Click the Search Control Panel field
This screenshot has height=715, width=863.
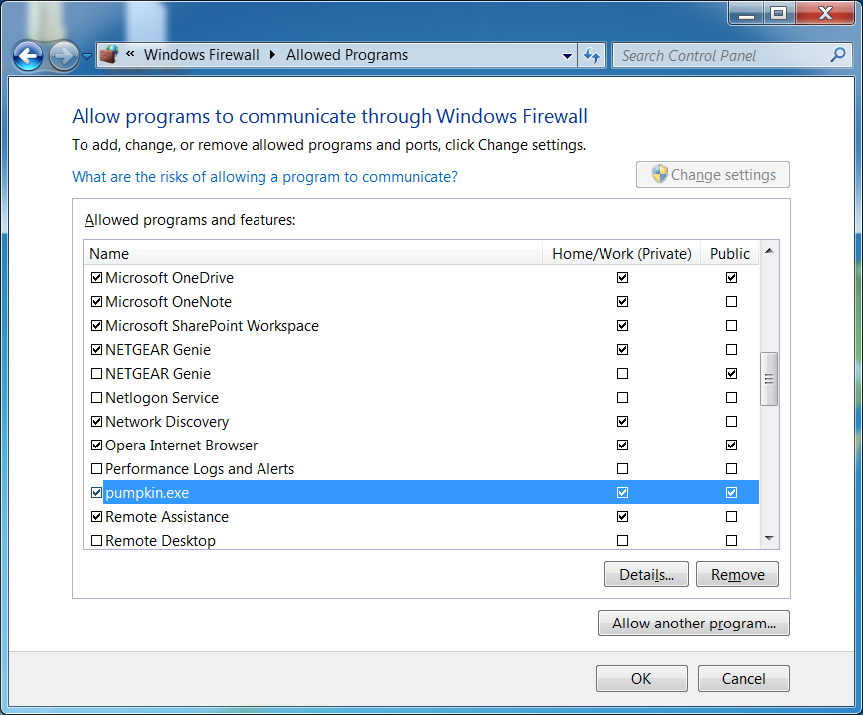pyautogui.click(x=721, y=56)
